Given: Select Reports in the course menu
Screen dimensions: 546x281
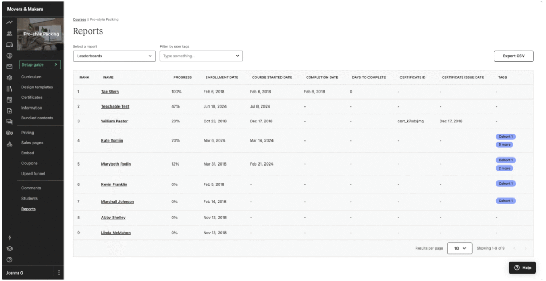Looking at the screenshot, I should 28,209.
